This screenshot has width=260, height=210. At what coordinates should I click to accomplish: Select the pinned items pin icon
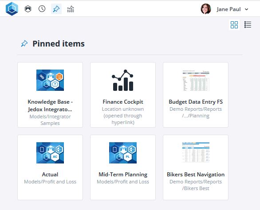56,9
